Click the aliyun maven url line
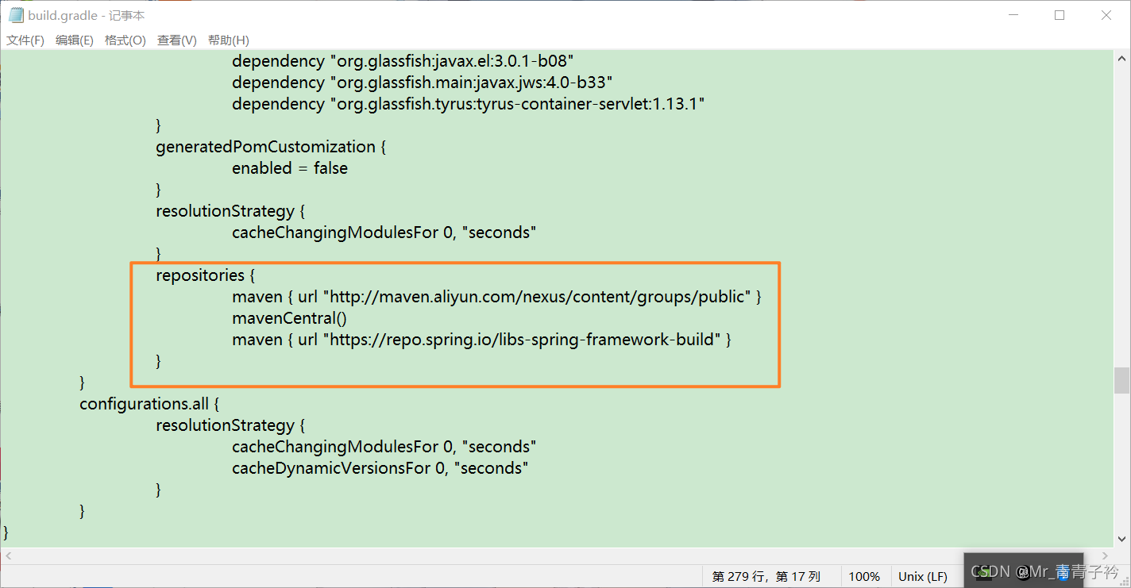 (x=496, y=297)
